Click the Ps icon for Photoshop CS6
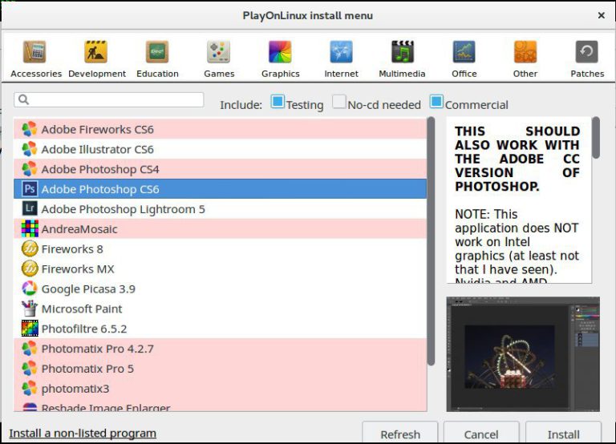Screen dimensions: 616x444 (30, 189)
